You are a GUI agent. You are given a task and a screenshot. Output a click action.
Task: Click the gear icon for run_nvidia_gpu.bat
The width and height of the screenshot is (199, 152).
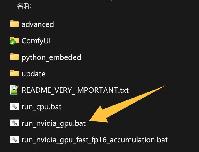click(14, 123)
